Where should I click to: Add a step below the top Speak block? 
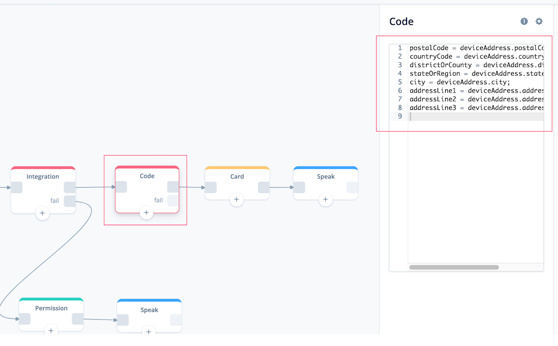(325, 199)
